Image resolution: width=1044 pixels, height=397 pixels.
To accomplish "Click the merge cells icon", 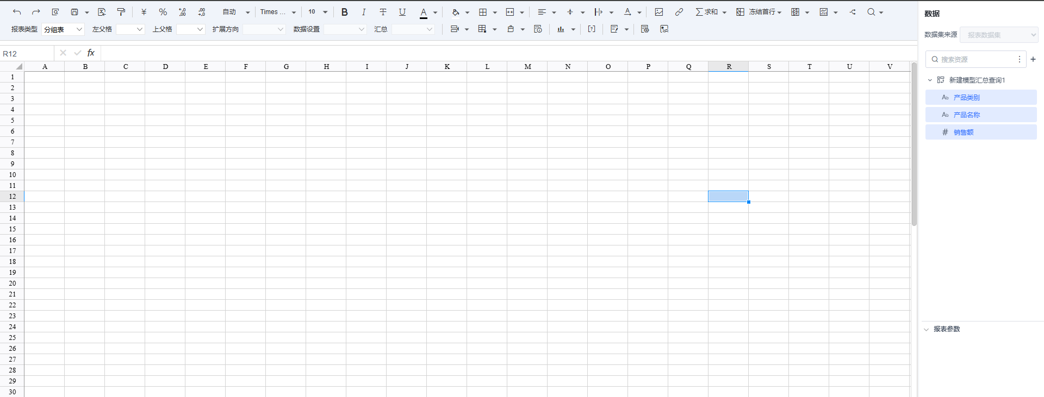I will pyautogui.click(x=510, y=12).
